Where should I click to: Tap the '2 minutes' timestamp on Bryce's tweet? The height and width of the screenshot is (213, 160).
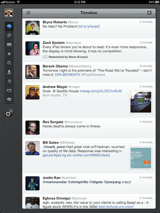pos(146,22)
